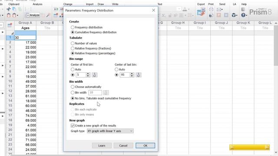Close the Frequency Distribution dialog
The height and width of the screenshot is (156, 278).
(x=153, y=10)
